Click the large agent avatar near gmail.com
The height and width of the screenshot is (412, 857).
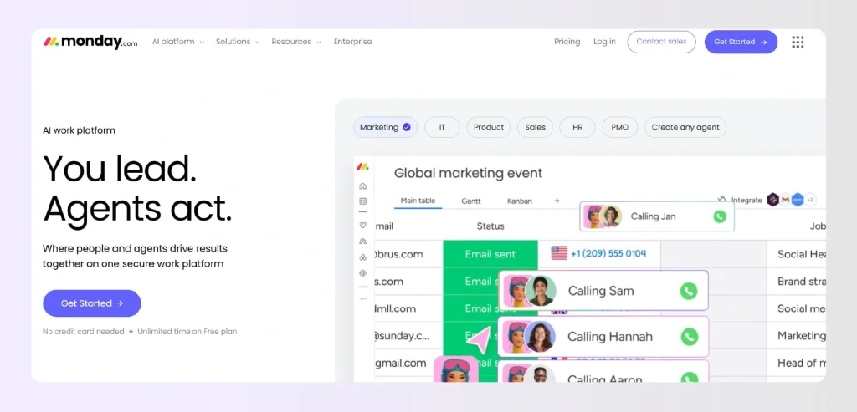[456, 369]
